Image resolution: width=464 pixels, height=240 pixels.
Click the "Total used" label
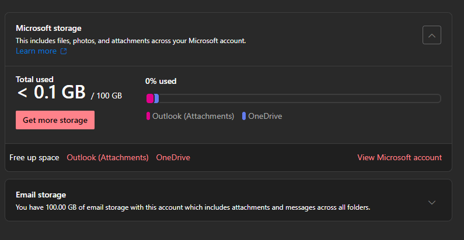click(34, 79)
